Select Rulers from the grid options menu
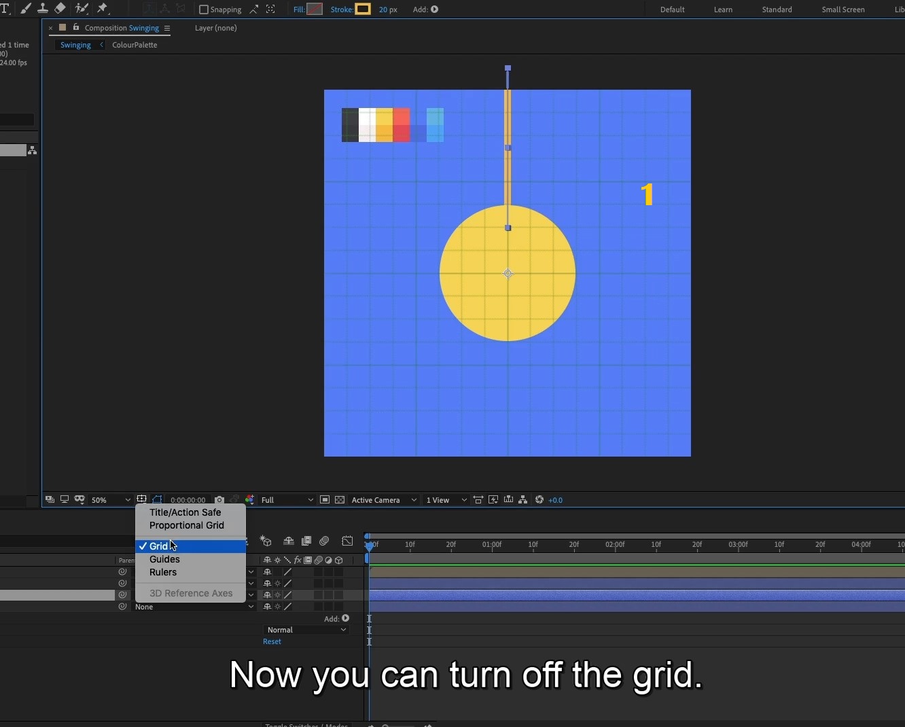 tap(163, 572)
